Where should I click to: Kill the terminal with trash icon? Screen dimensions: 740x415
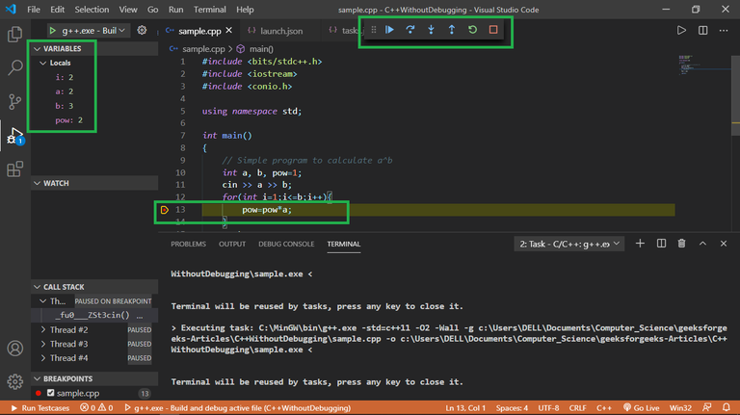click(681, 244)
